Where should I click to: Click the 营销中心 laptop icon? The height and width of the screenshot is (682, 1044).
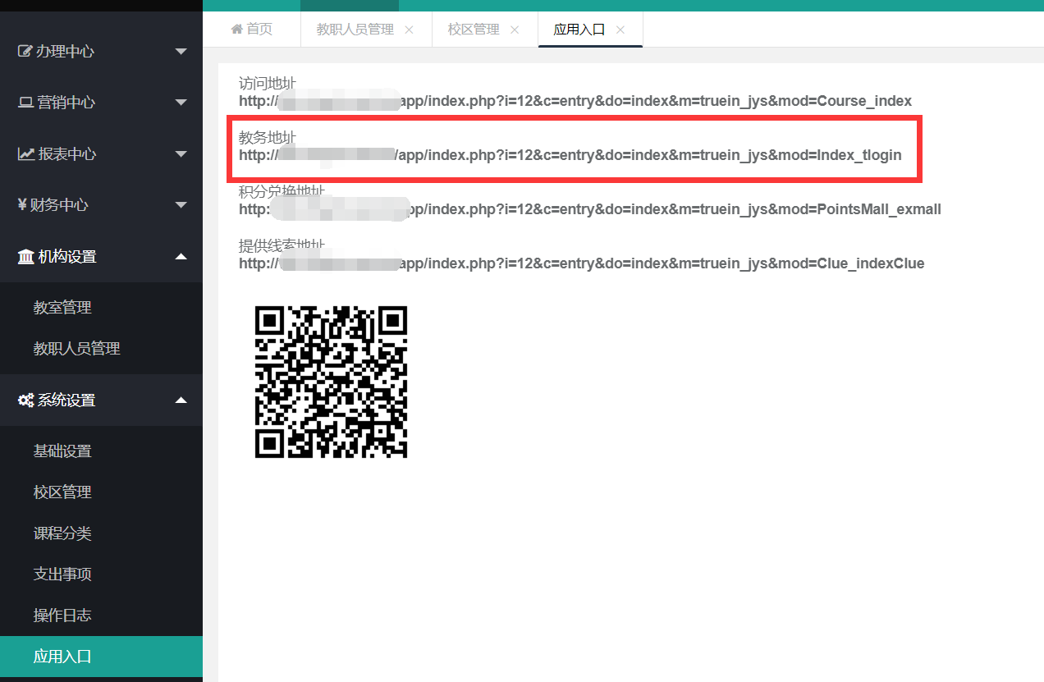pos(26,103)
